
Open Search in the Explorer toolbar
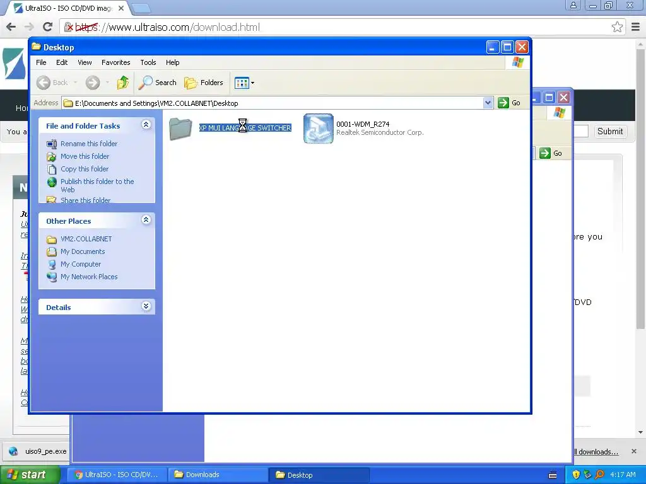click(157, 83)
